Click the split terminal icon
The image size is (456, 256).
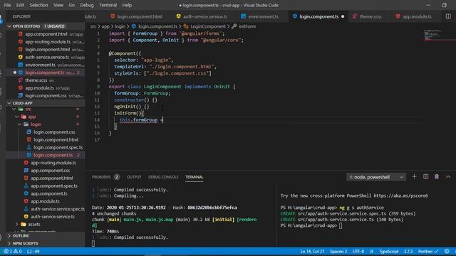(x=425, y=177)
